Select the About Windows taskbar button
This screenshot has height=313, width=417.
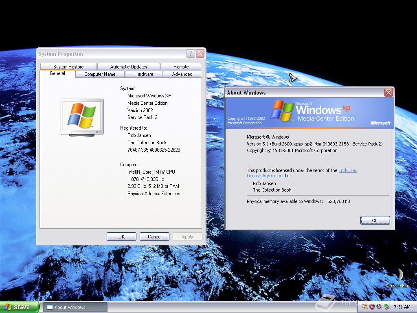coord(75,307)
